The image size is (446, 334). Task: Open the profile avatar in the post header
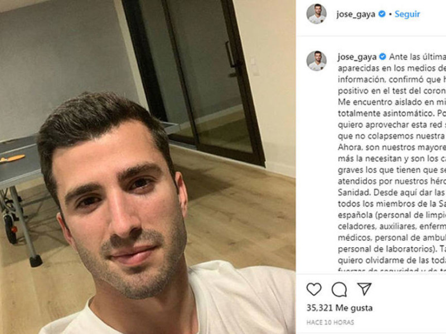tap(316, 14)
